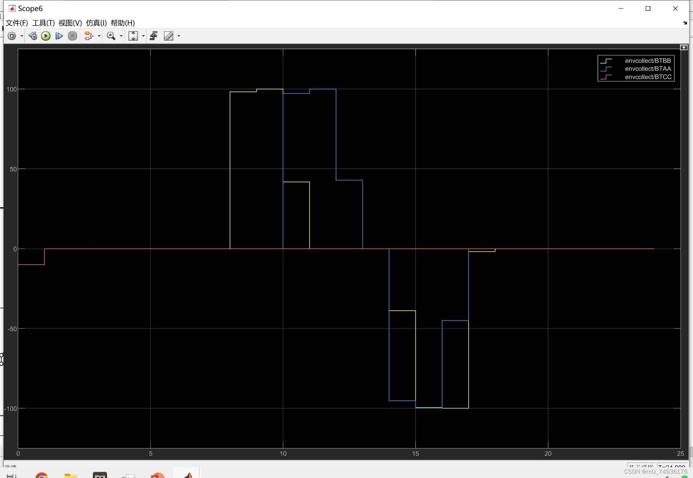Open the 文件(F) menu
The image size is (693, 478).
click(17, 23)
